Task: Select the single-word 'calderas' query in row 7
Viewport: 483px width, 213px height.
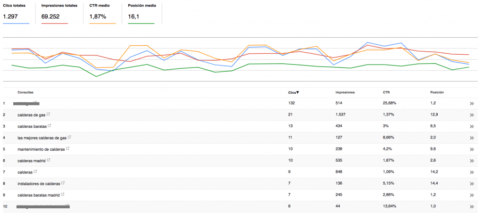Action: tap(25, 172)
